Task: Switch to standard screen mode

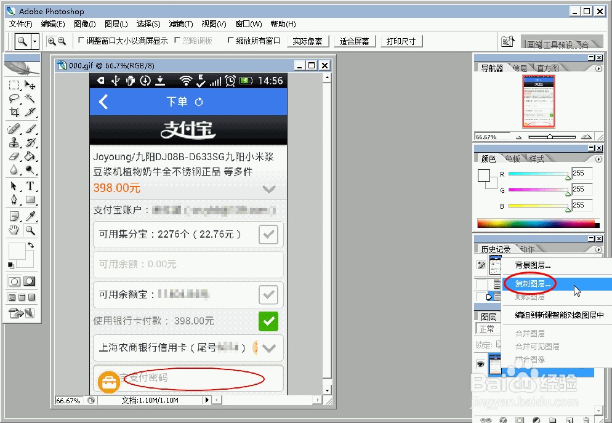Action: tap(12, 297)
